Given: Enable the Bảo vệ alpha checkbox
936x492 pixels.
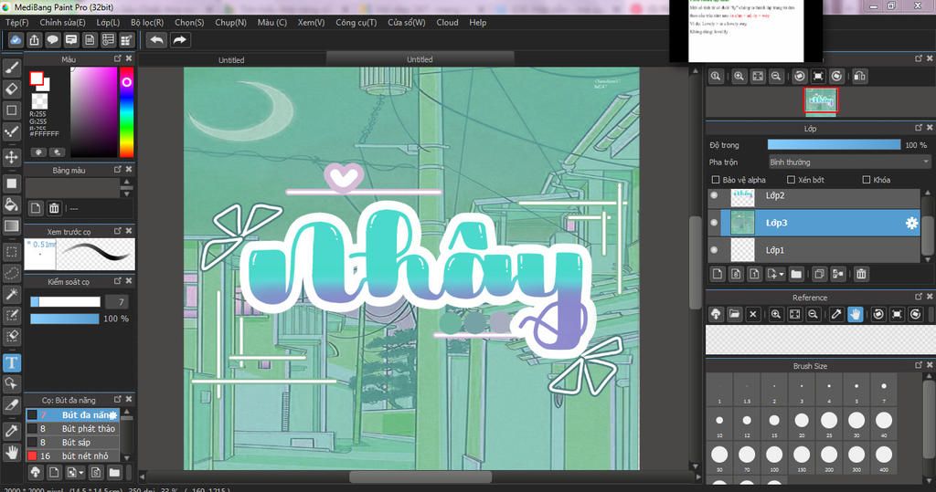Looking at the screenshot, I should click(716, 180).
